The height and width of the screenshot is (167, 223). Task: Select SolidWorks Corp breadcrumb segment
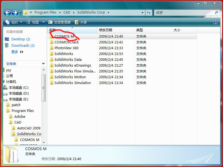click(x=91, y=13)
